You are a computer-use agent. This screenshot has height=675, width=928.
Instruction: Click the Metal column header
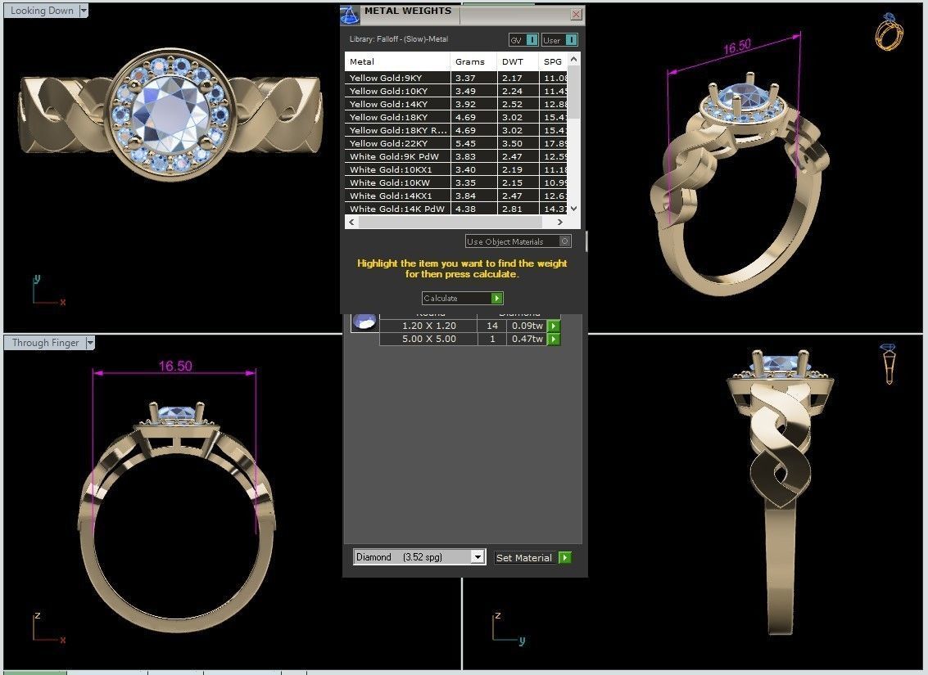coord(397,61)
